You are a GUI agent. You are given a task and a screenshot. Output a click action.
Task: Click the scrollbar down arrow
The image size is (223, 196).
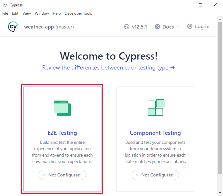(220, 193)
